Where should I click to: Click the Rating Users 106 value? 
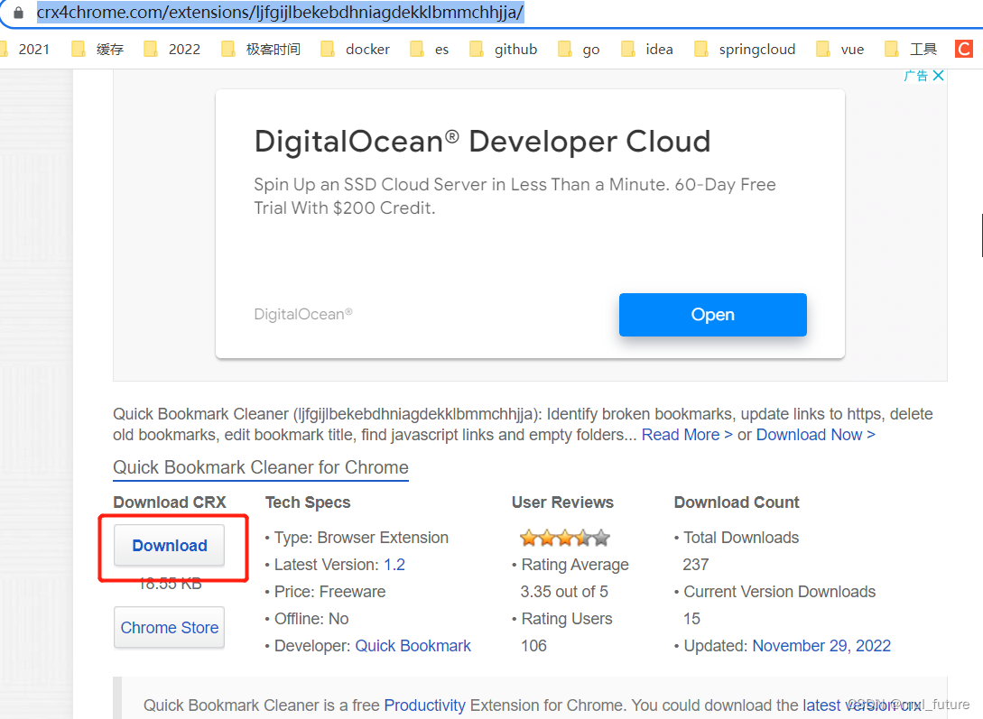pyautogui.click(x=534, y=646)
